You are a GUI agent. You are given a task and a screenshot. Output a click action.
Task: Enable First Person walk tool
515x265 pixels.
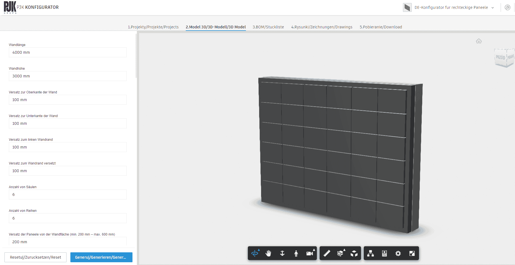296,253
